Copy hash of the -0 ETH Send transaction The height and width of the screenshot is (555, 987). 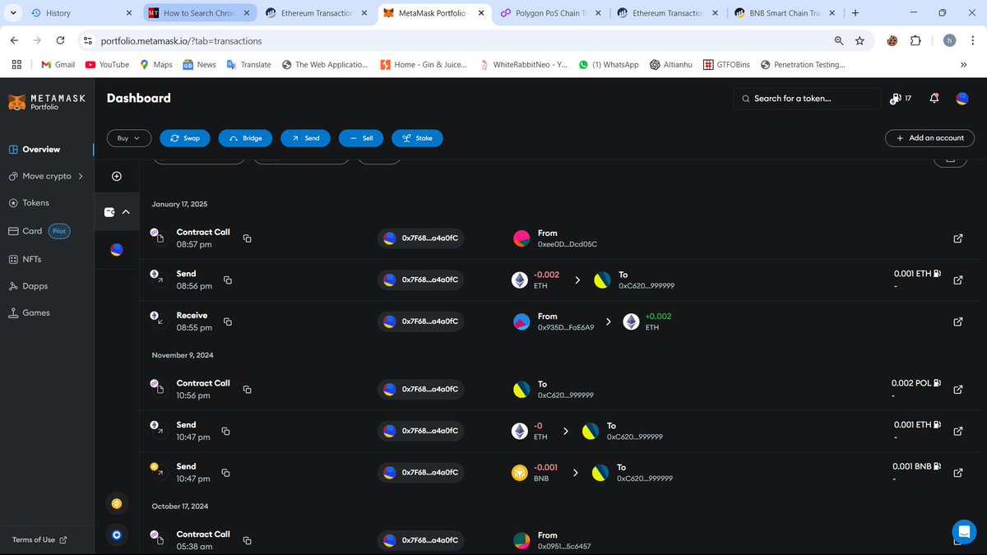pos(225,431)
